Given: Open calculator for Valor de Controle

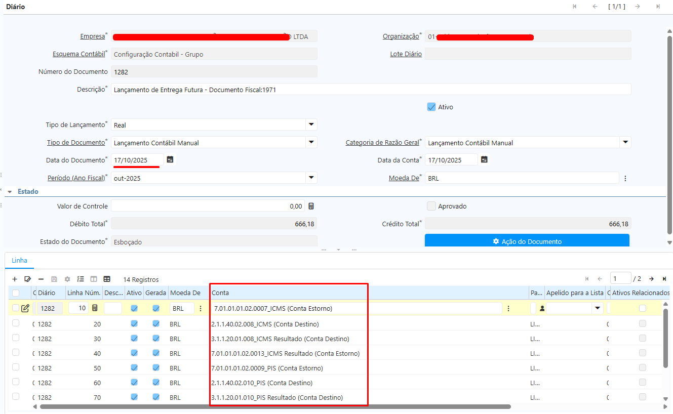Looking at the screenshot, I should (311, 206).
